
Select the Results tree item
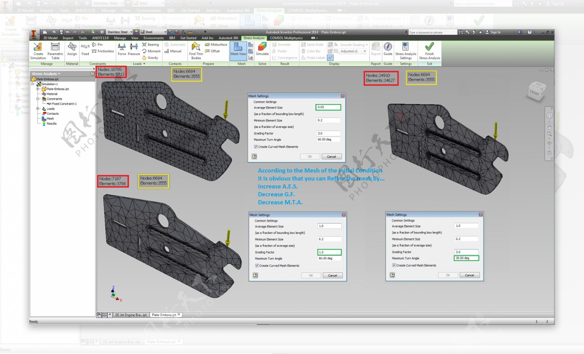49,123
